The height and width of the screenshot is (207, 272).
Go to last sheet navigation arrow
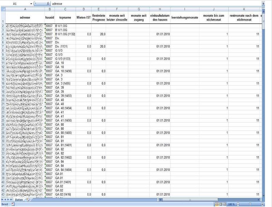[x=11, y=200]
